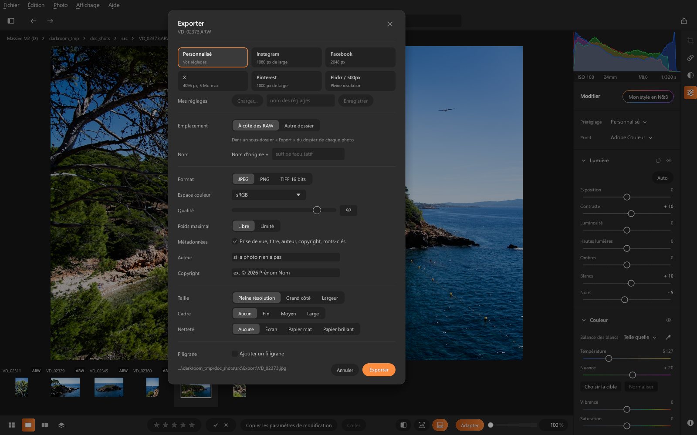The height and width of the screenshot is (435, 697).
Task: Click the share/export icon in top bar
Action: 684,21
